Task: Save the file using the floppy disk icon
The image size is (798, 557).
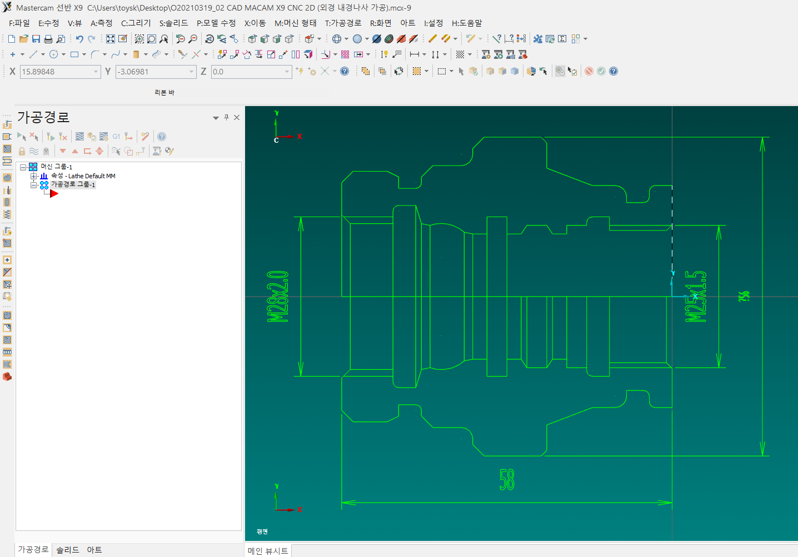Action: [x=36, y=39]
